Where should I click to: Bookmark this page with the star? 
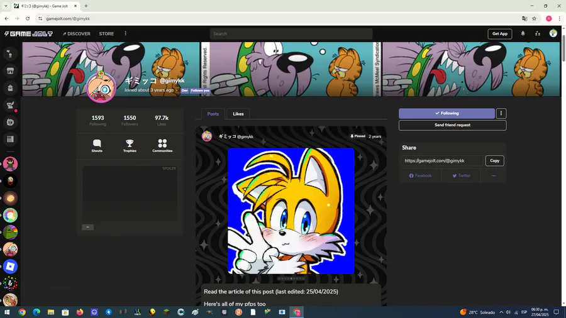click(534, 18)
